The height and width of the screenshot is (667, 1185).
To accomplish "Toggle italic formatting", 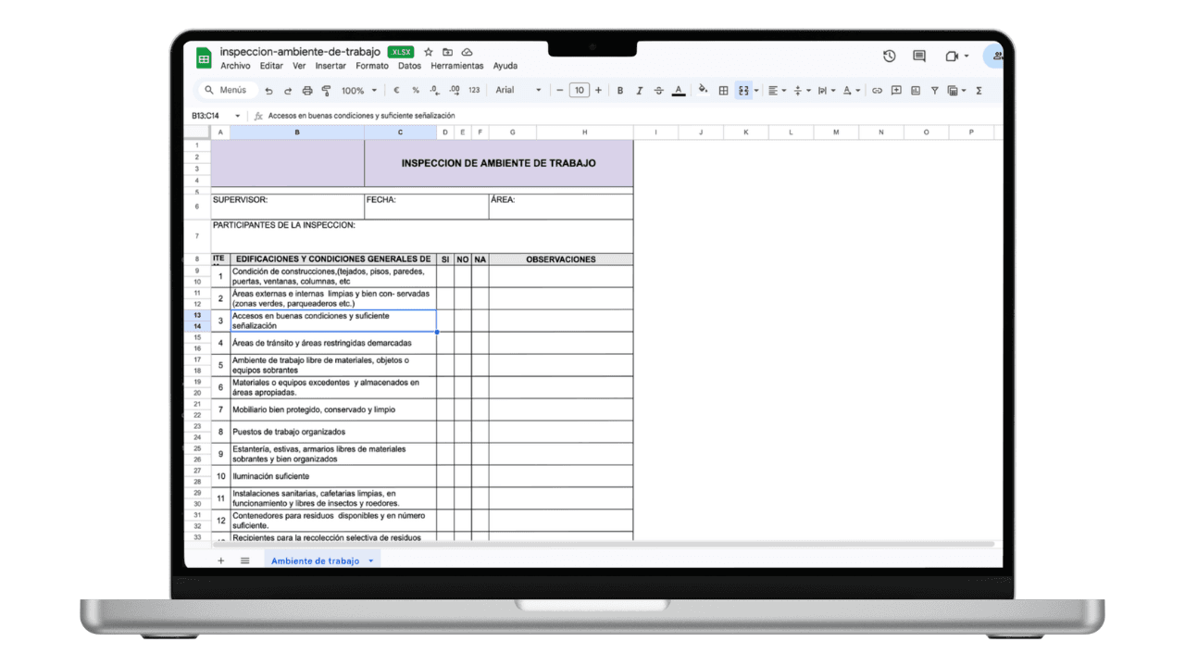I will tap(639, 90).
